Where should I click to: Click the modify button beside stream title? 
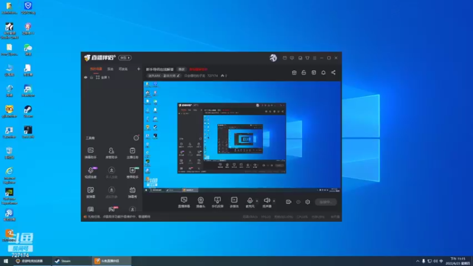[x=182, y=69]
